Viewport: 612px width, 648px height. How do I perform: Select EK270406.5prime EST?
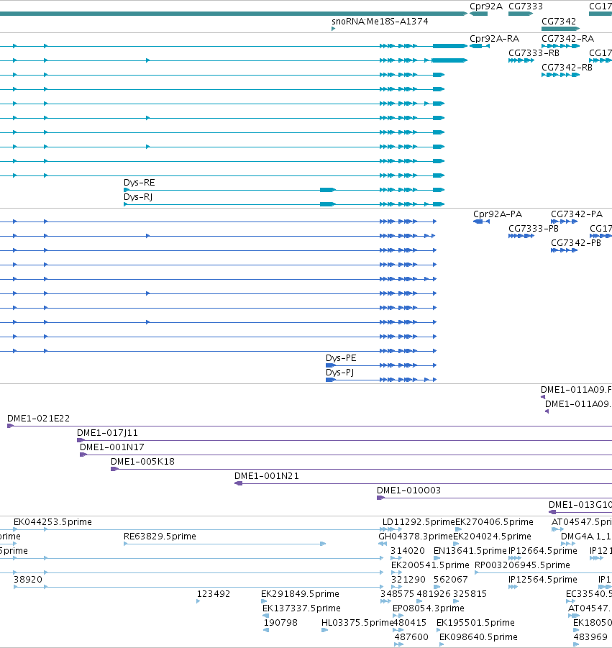coord(494,522)
